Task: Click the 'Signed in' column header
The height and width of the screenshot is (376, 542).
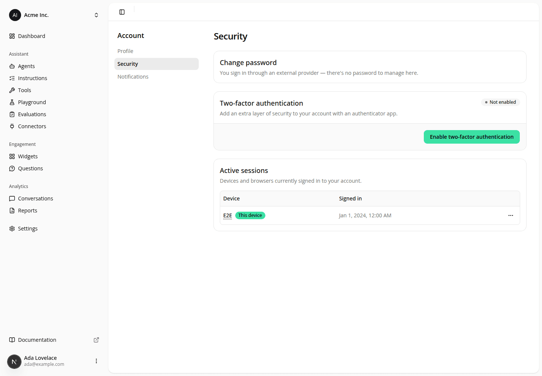Action: pos(350,199)
